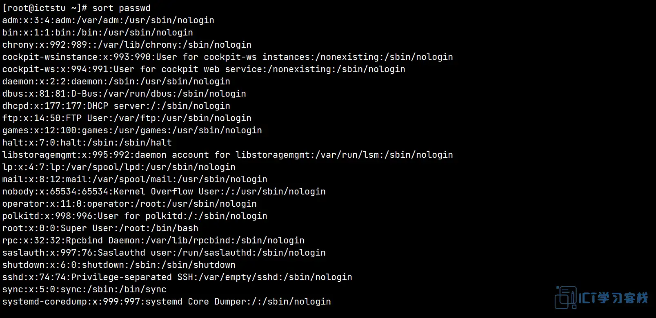
Task: Click the bin:x:1:1 line
Action: tap(98, 33)
